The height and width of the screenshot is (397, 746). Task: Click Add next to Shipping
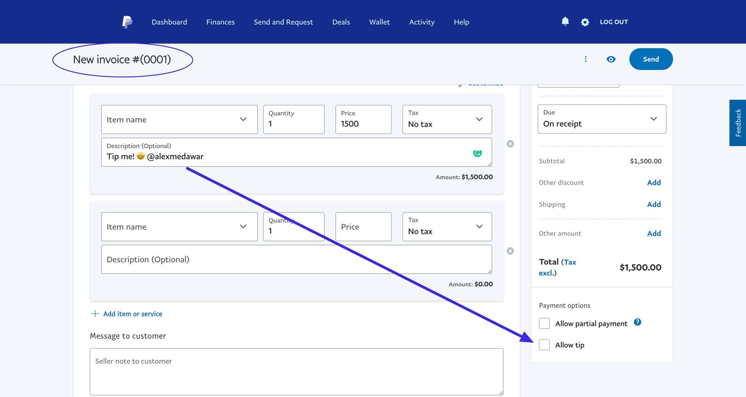tap(654, 204)
